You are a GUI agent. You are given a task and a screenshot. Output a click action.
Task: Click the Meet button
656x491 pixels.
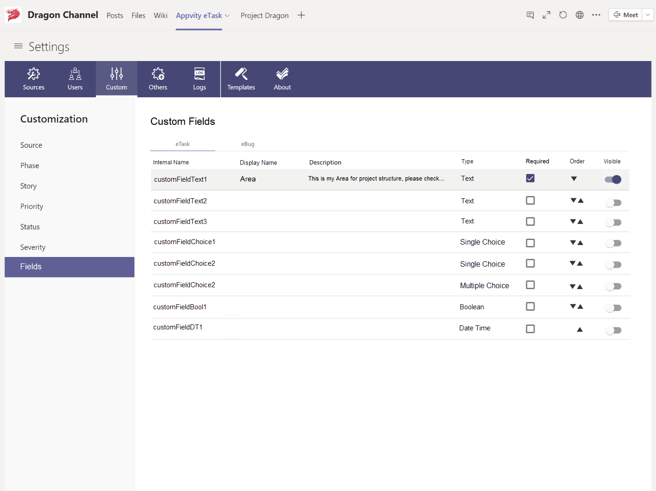(x=626, y=15)
